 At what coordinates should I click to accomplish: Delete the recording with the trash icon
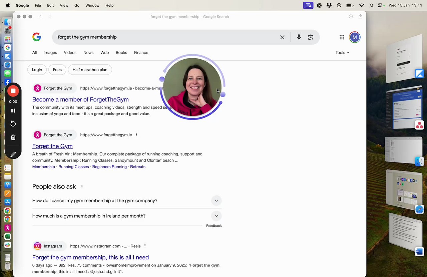(13, 137)
